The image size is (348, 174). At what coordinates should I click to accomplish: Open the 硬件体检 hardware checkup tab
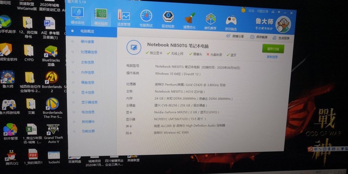(x=77, y=16)
